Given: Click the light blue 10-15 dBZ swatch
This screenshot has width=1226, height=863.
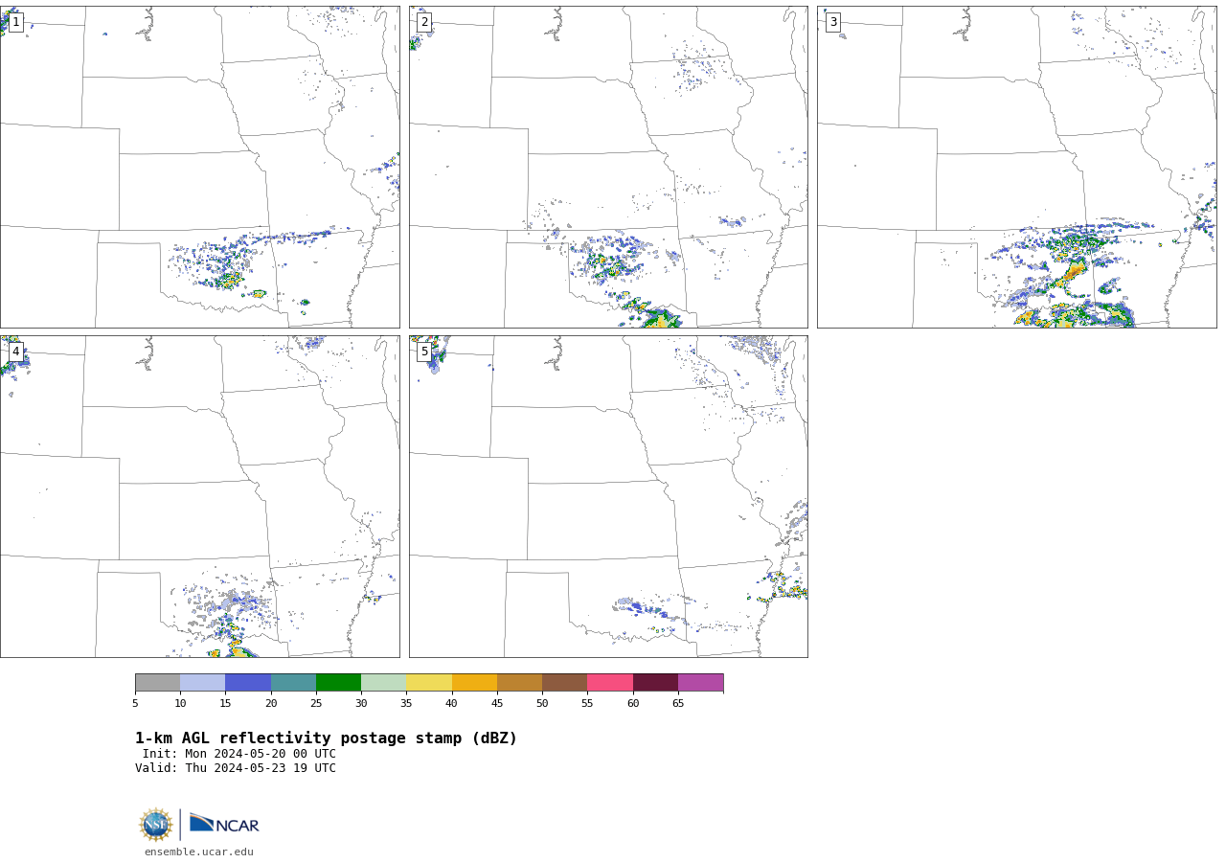Looking at the screenshot, I should coord(203,683).
